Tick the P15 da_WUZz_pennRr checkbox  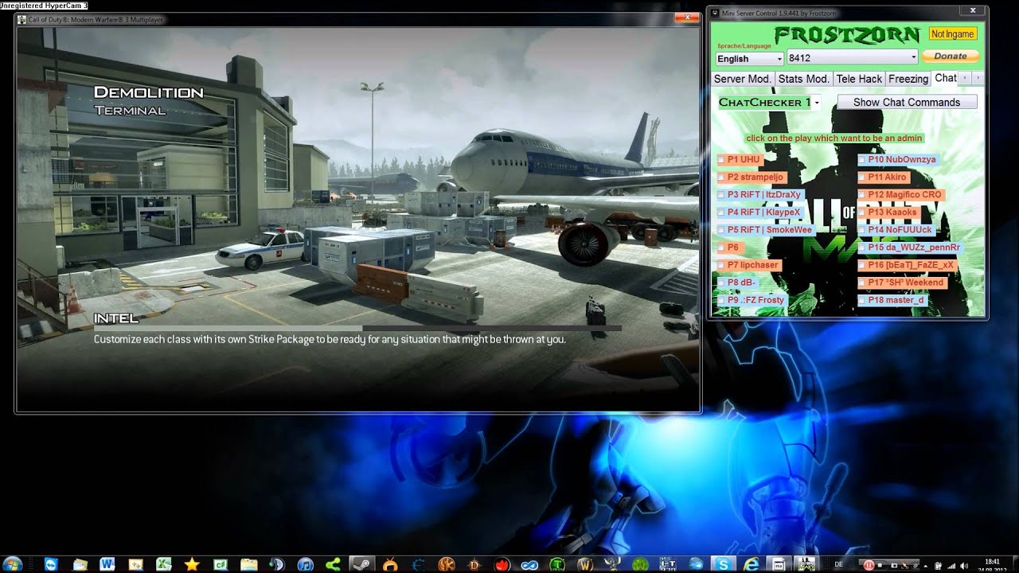tap(862, 248)
